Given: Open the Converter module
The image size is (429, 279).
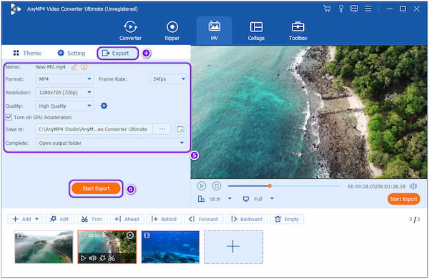Looking at the screenshot, I should pyautogui.click(x=130, y=31).
